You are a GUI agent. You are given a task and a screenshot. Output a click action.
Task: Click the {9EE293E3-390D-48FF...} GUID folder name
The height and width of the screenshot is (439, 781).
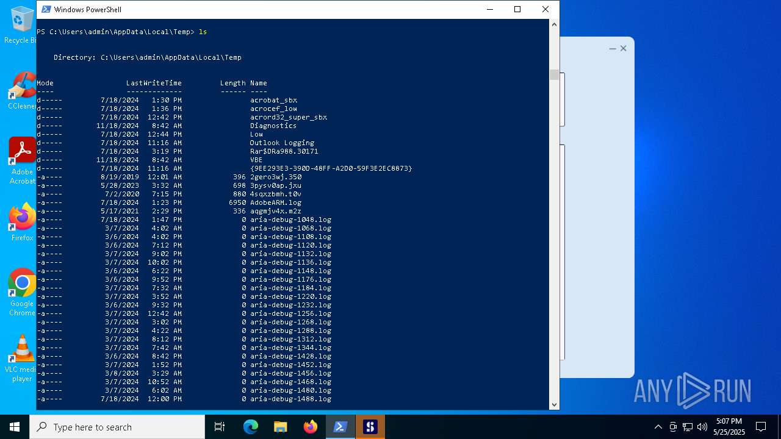tap(331, 168)
